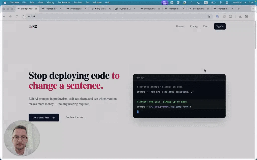
Task: Open the Bookmarks menu
Action: click(64, 2)
